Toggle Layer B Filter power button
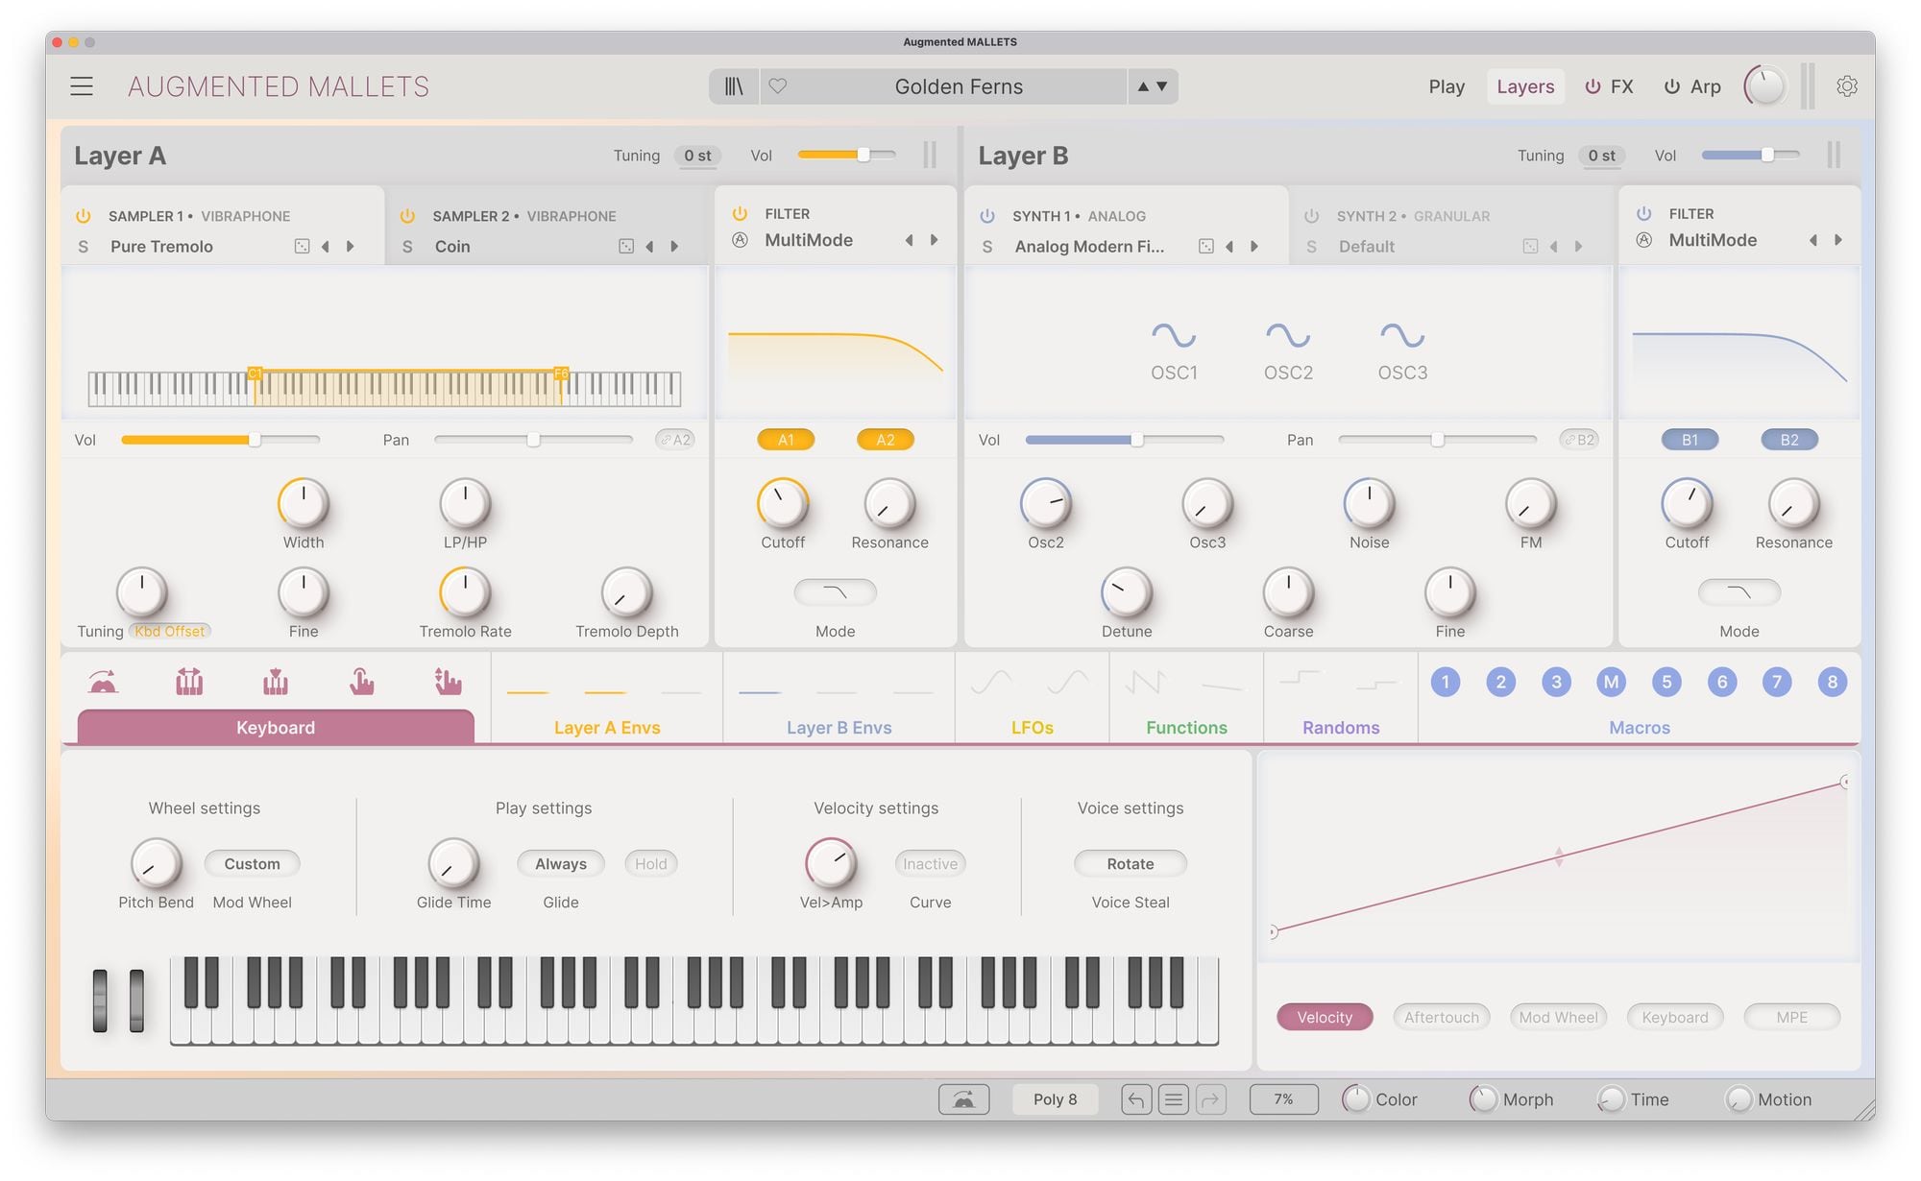 1644,213
